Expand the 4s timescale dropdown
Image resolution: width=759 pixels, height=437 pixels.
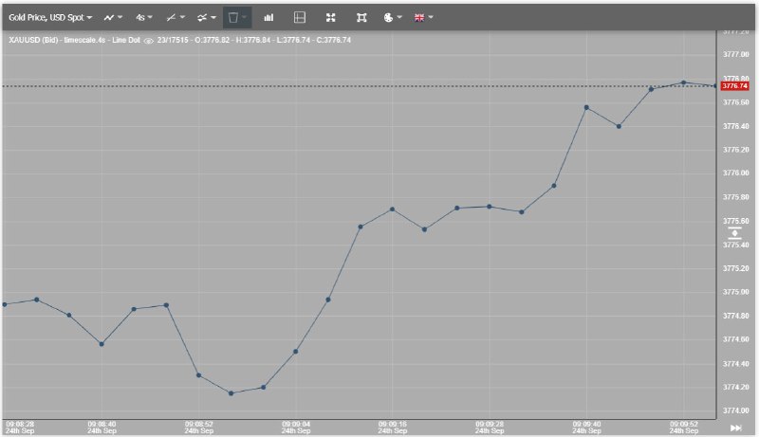pos(144,17)
